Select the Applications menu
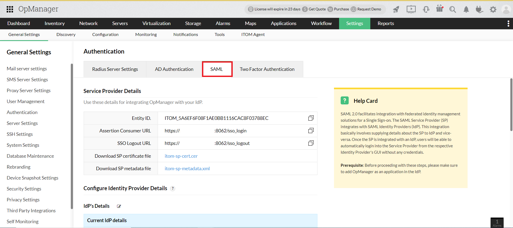The height and width of the screenshot is (228, 513). [x=283, y=23]
